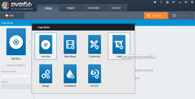195x99 pixels.
Task: Select the Customize copy mode icon
Action: point(94,44)
